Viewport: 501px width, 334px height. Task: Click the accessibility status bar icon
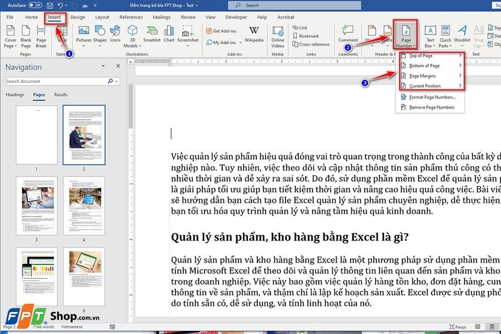point(112,326)
